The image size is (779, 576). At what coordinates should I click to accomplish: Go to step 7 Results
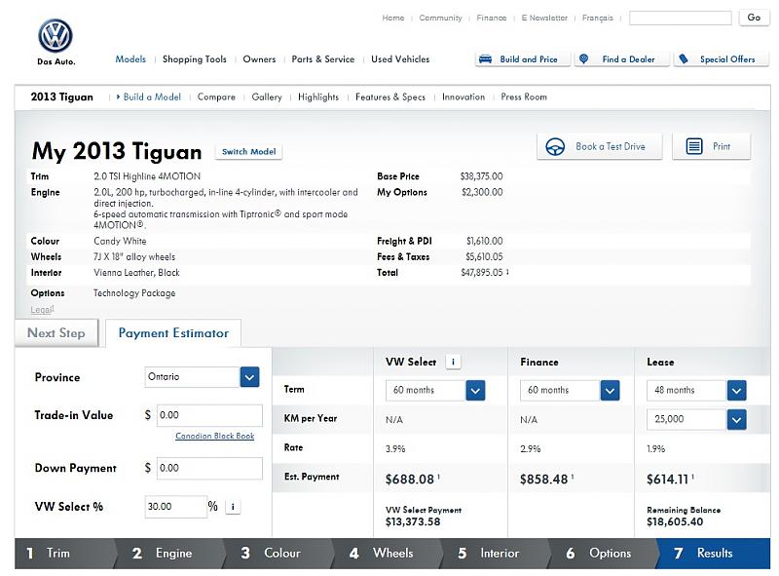pyautogui.click(x=714, y=554)
